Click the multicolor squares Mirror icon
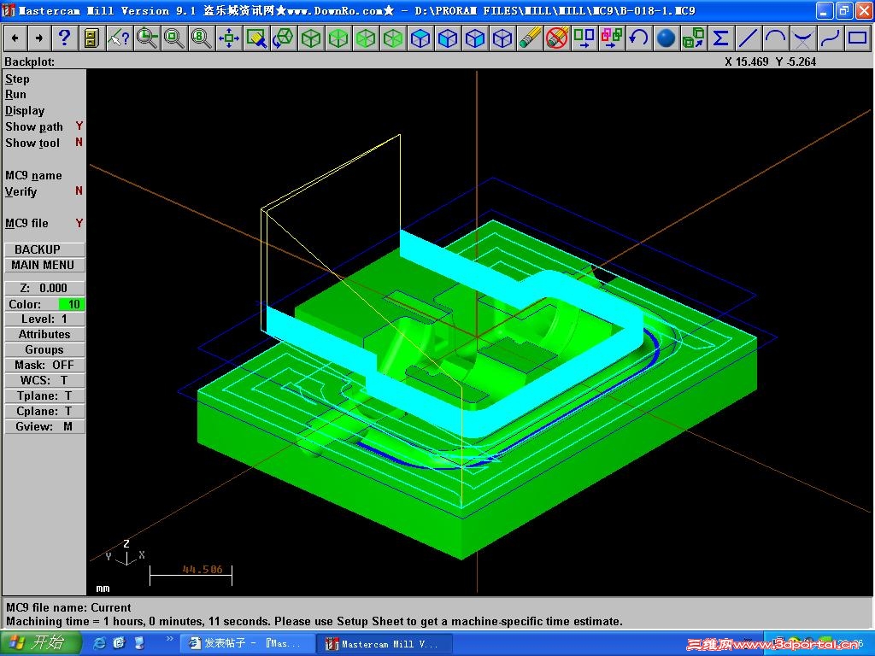875x656 pixels. pyautogui.click(x=611, y=38)
